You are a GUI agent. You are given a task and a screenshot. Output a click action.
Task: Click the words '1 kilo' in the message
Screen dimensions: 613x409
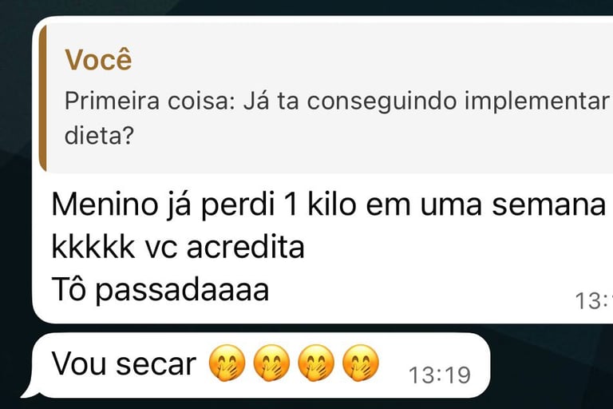coord(321,204)
